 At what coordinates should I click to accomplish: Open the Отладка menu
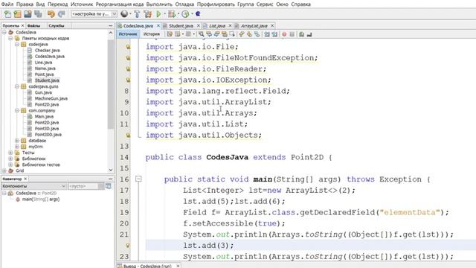pyautogui.click(x=184, y=4)
